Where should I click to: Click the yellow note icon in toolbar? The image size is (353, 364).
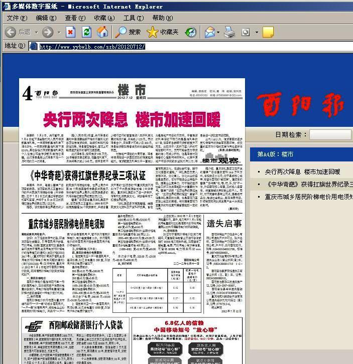268,32
